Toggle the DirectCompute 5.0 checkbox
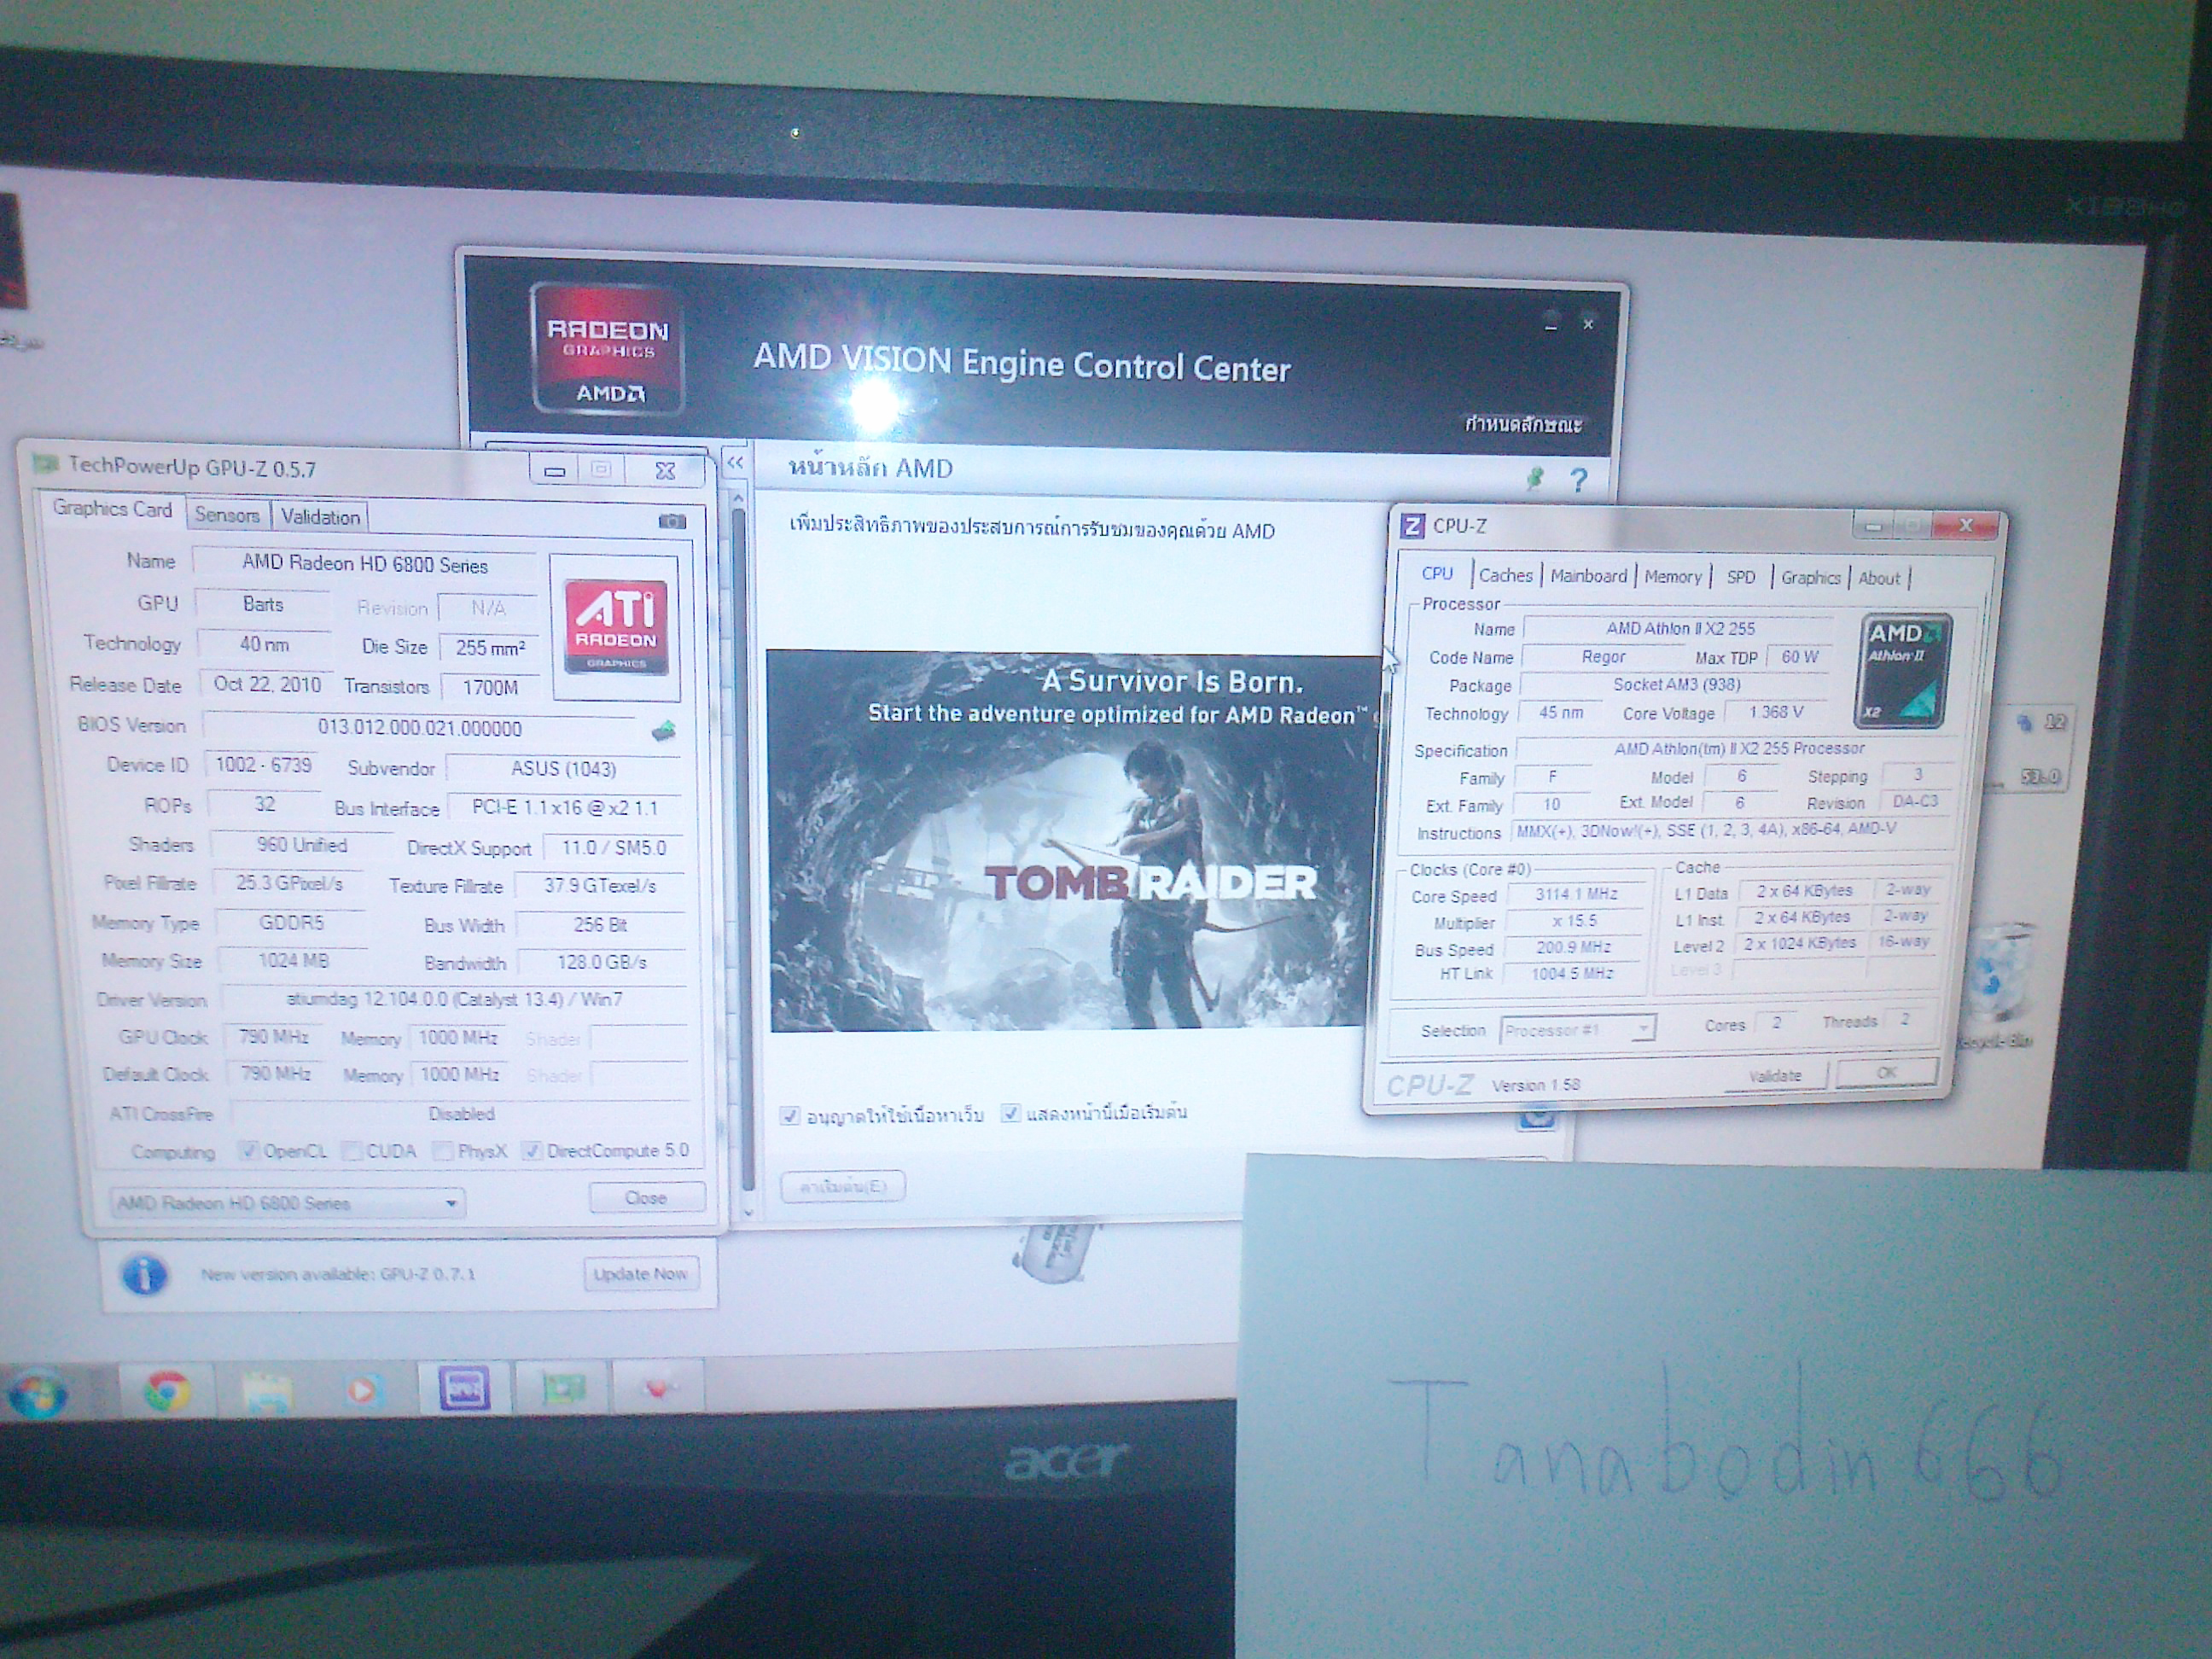The image size is (2212, 1659). tap(533, 1151)
